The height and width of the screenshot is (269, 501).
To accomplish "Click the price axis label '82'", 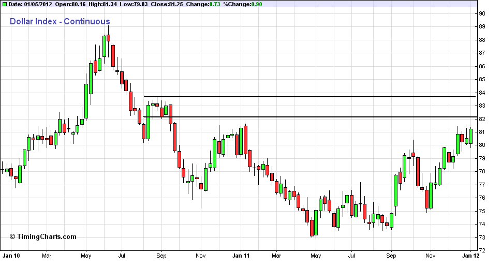I will pos(482,119).
